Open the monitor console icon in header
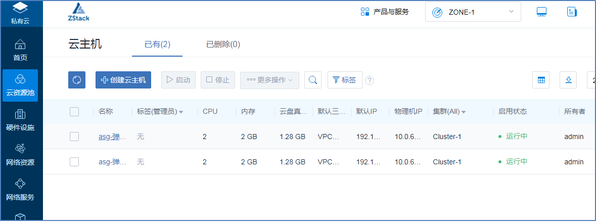The width and height of the screenshot is (596, 222). pos(542,12)
